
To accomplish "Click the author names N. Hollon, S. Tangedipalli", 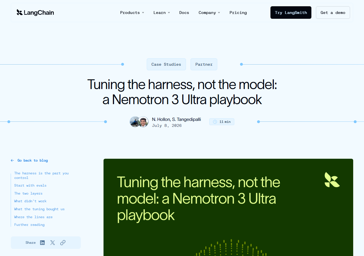I will [176, 119].
